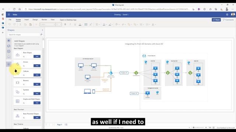Add the Callouts stencil
The image size is (236, 132).
[37, 75]
